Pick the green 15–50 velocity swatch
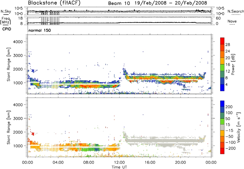Image resolution: width=244 pixels, height=169 pixels. [x=222, y=121]
